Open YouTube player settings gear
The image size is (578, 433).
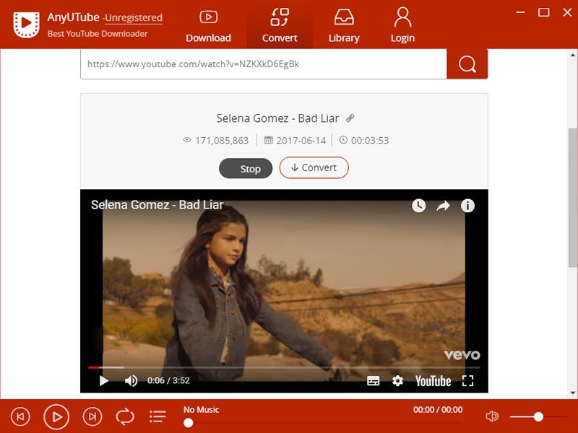pyautogui.click(x=397, y=381)
